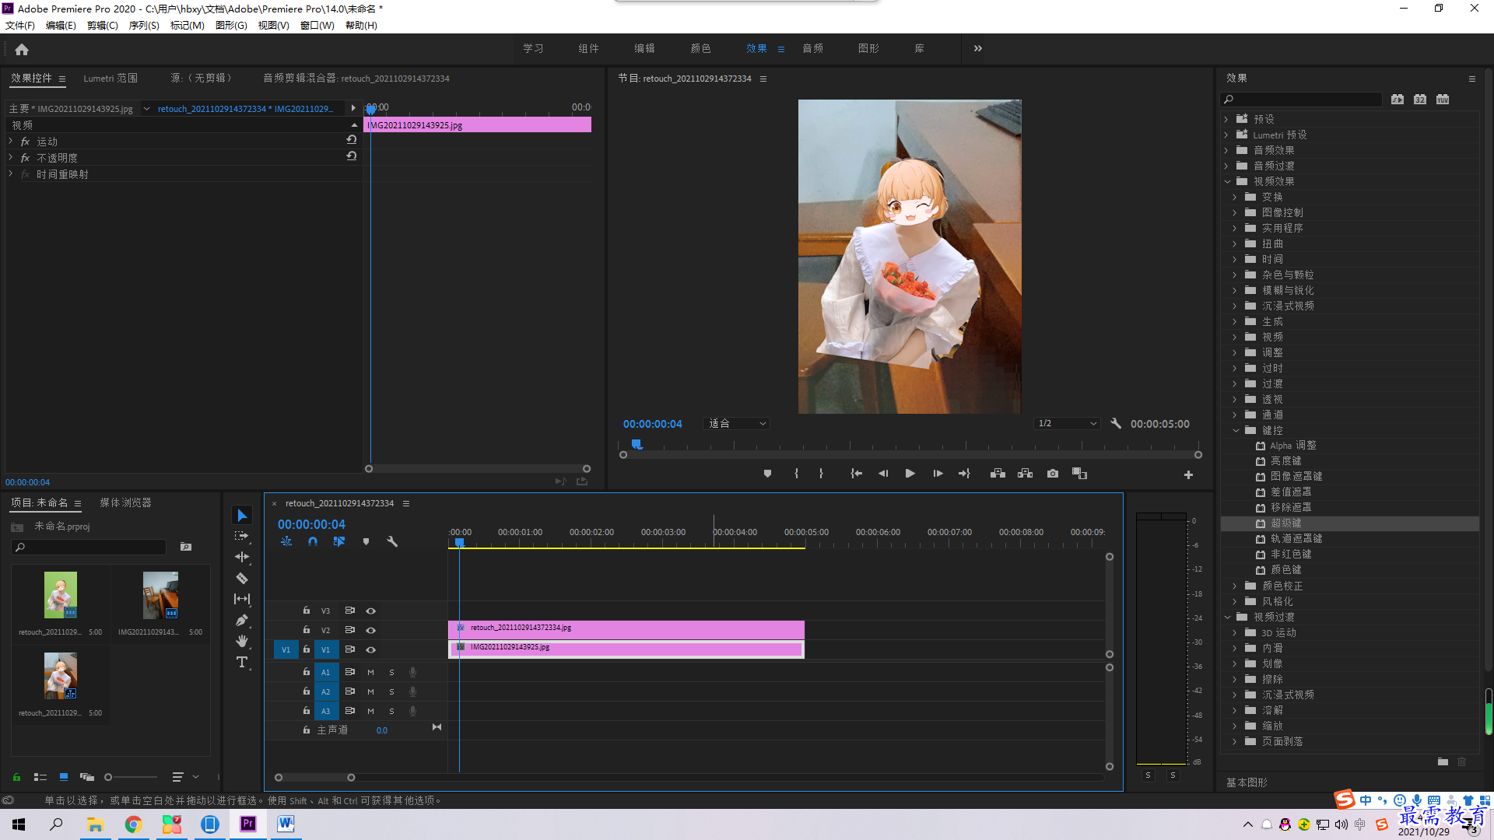This screenshot has width=1494, height=840.
Task: Select the Hand tool
Action: click(x=242, y=641)
